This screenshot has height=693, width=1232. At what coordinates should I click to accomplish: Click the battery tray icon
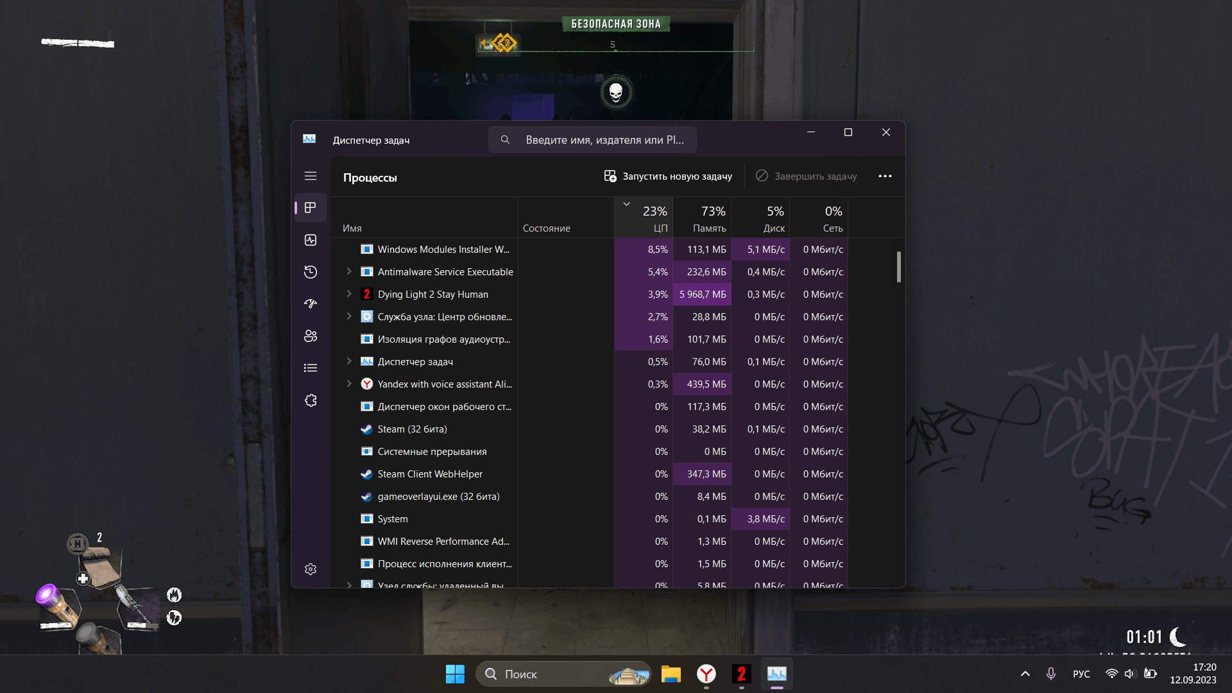[x=1150, y=674]
